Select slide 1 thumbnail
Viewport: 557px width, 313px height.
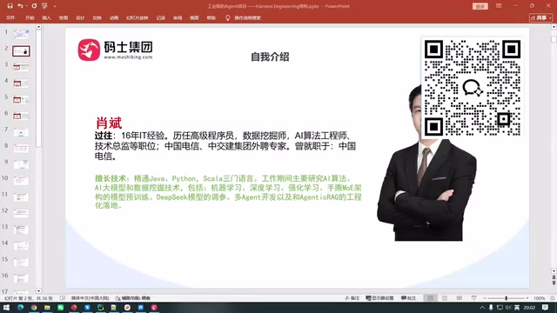click(21, 35)
